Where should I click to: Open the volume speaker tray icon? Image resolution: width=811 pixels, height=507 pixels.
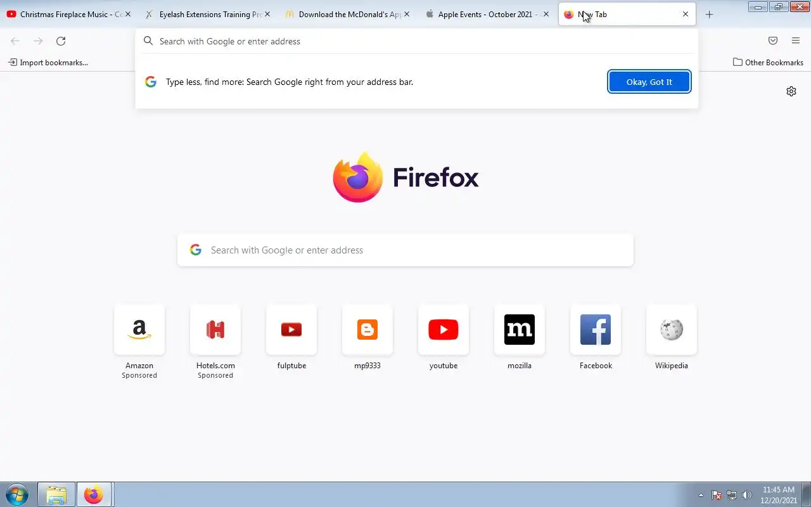747,495
